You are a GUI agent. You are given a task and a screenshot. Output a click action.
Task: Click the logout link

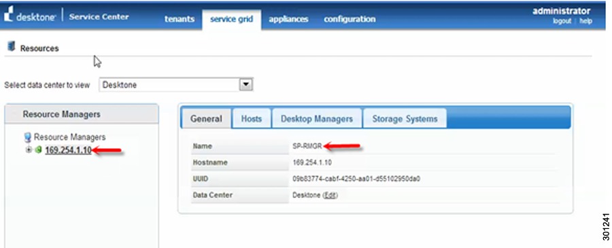(x=562, y=21)
